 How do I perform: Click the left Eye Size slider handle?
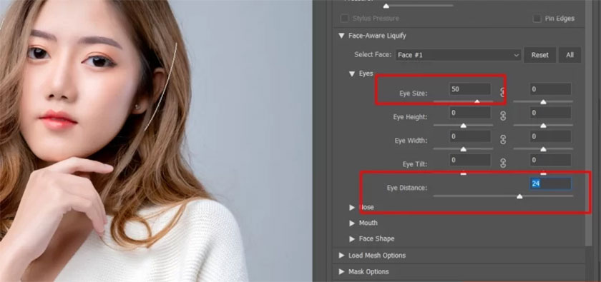tap(477, 102)
